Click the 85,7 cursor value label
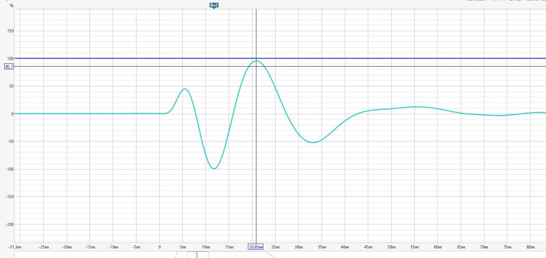Image resolution: width=546 pixels, height=258 pixels. (9, 66)
